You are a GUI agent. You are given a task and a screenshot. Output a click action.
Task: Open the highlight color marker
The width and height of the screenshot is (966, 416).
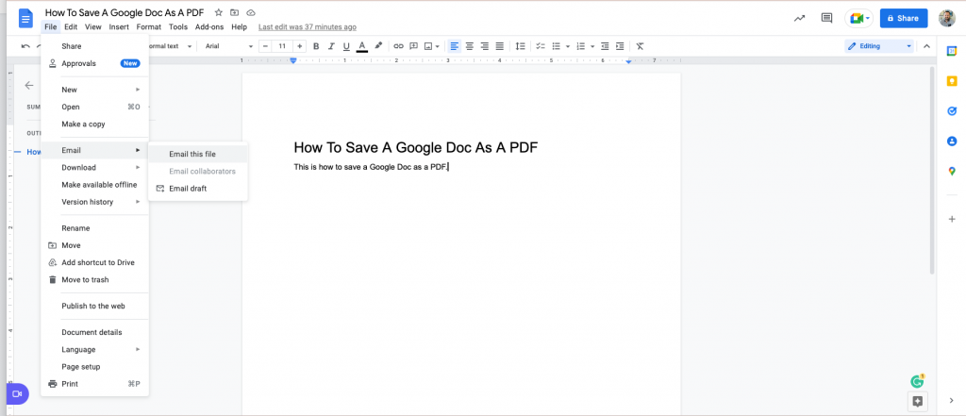tap(379, 46)
